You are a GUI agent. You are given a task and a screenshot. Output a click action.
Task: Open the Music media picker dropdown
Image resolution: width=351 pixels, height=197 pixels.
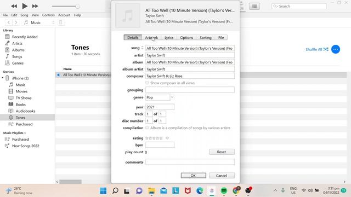click(39, 22)
